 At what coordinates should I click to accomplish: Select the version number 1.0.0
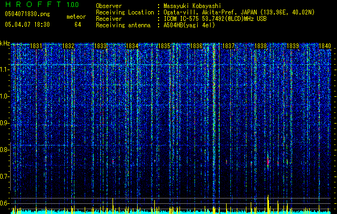click(72, 5)
